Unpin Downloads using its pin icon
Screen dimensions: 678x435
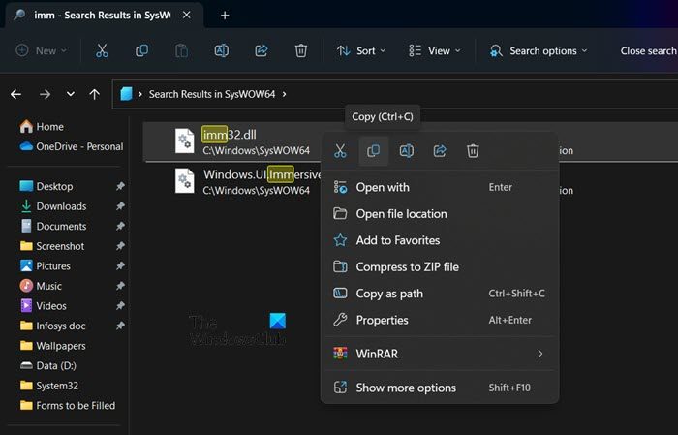(x=120, y=205)
